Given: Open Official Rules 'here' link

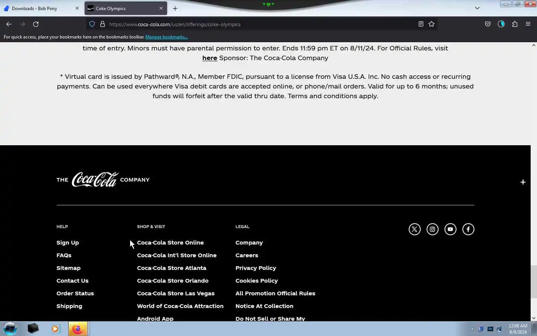Looking at the screenshot, I should (x=210, y=58).
